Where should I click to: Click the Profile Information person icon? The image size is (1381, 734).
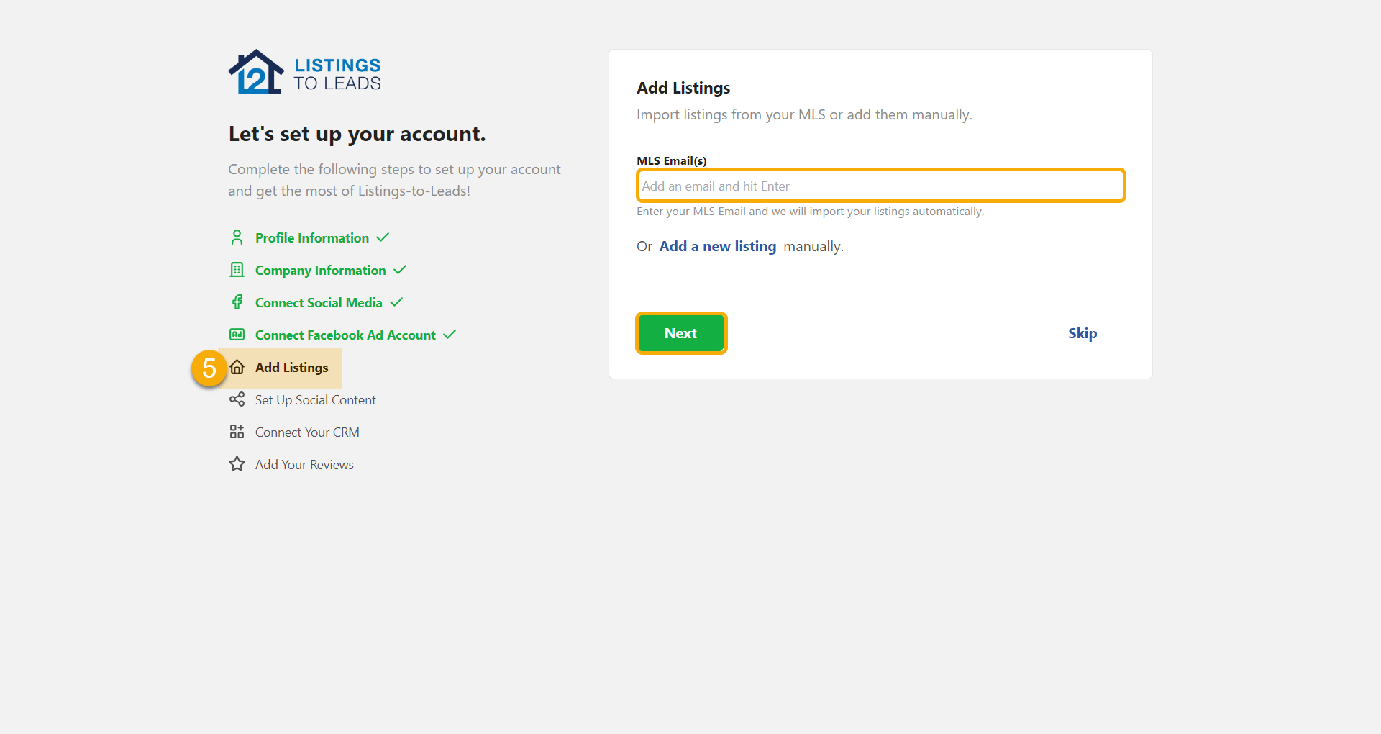(x=237, y=237)
